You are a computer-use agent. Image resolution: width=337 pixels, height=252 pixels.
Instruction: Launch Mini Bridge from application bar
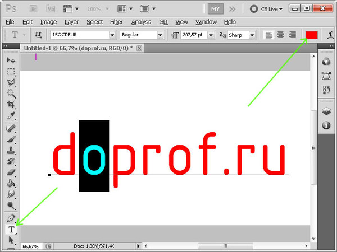(x=51, y=9)
